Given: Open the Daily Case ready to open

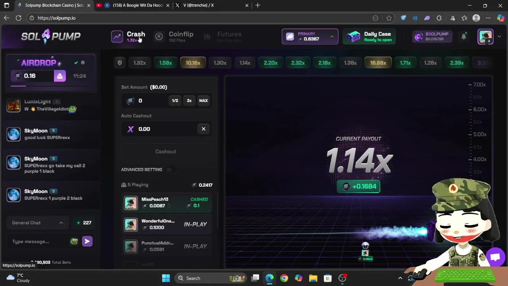Looking at the screenshot, I should pyautogui.click(x=369, y=37).
